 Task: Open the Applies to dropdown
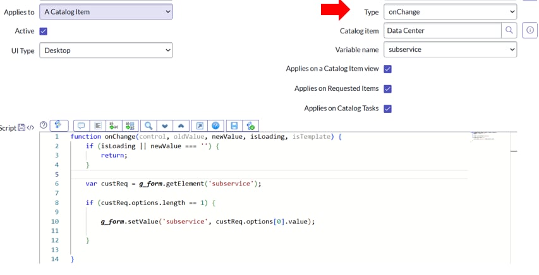[x=106, y=12]
